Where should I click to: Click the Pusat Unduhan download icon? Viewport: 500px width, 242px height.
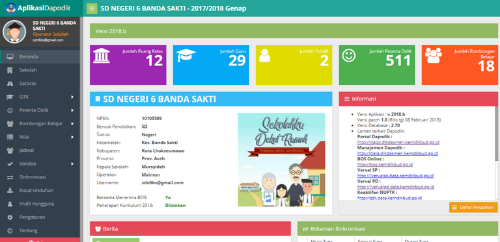click(x=10, y=191)
